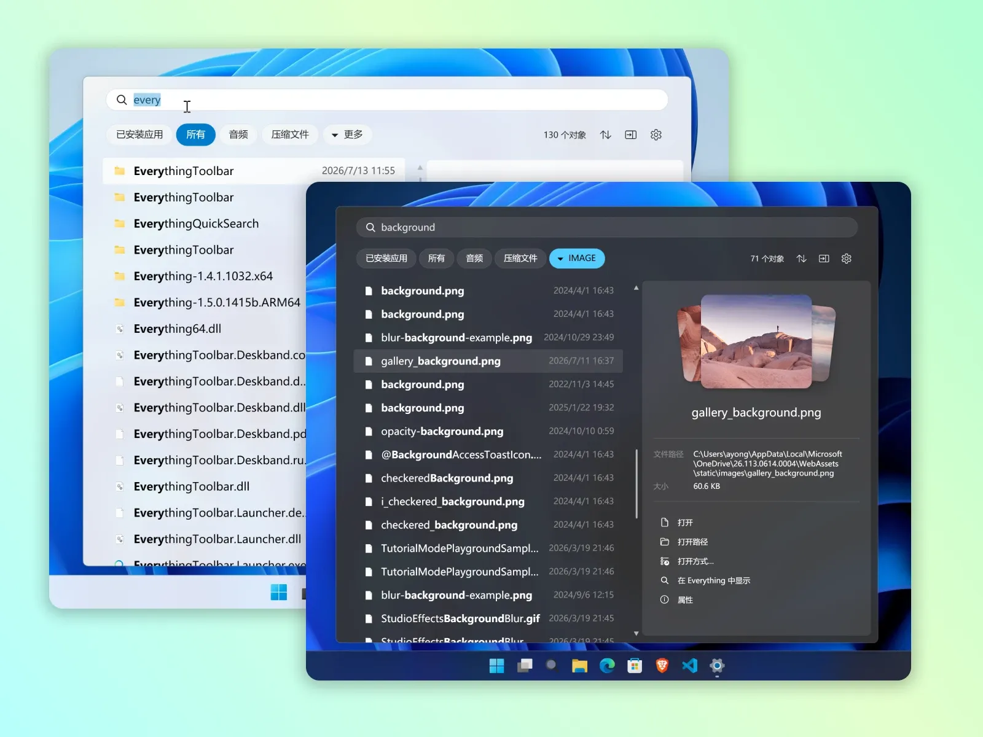Select Everything64.dll result
Image resolution: width=983 pixels, height=737 pixels.
205,329
